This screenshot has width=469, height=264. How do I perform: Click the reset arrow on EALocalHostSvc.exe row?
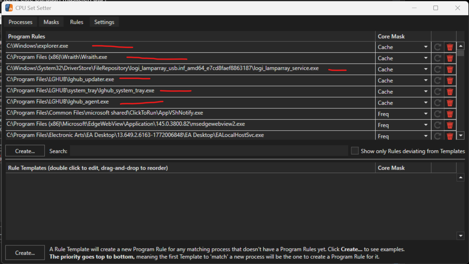[x=438, y=136]
